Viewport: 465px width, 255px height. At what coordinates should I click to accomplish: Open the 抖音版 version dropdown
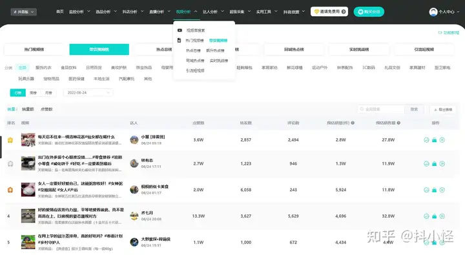pos(24,12)
